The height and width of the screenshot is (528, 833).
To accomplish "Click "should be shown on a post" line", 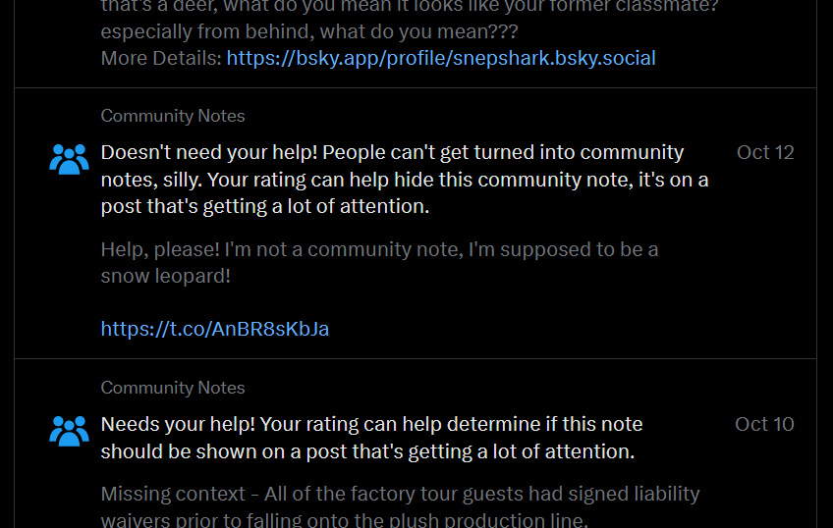I will 367,451.
